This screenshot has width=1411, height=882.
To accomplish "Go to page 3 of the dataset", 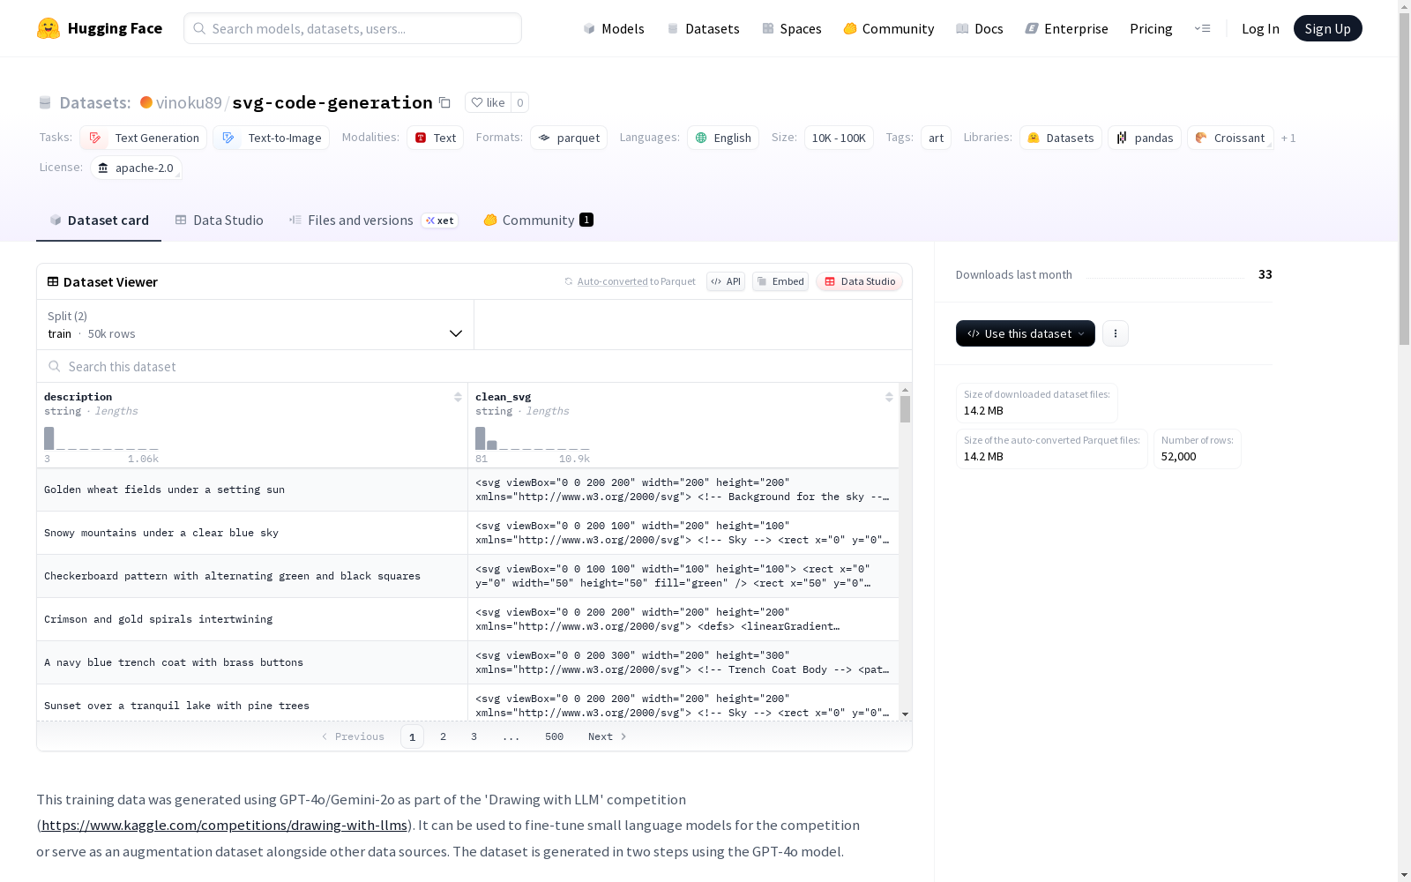I will pyautogui.click(x=474, y=736).
